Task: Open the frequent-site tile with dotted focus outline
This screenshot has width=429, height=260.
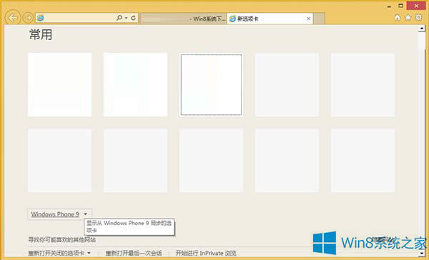Action: pyautogui.click(x=211, y=84)
